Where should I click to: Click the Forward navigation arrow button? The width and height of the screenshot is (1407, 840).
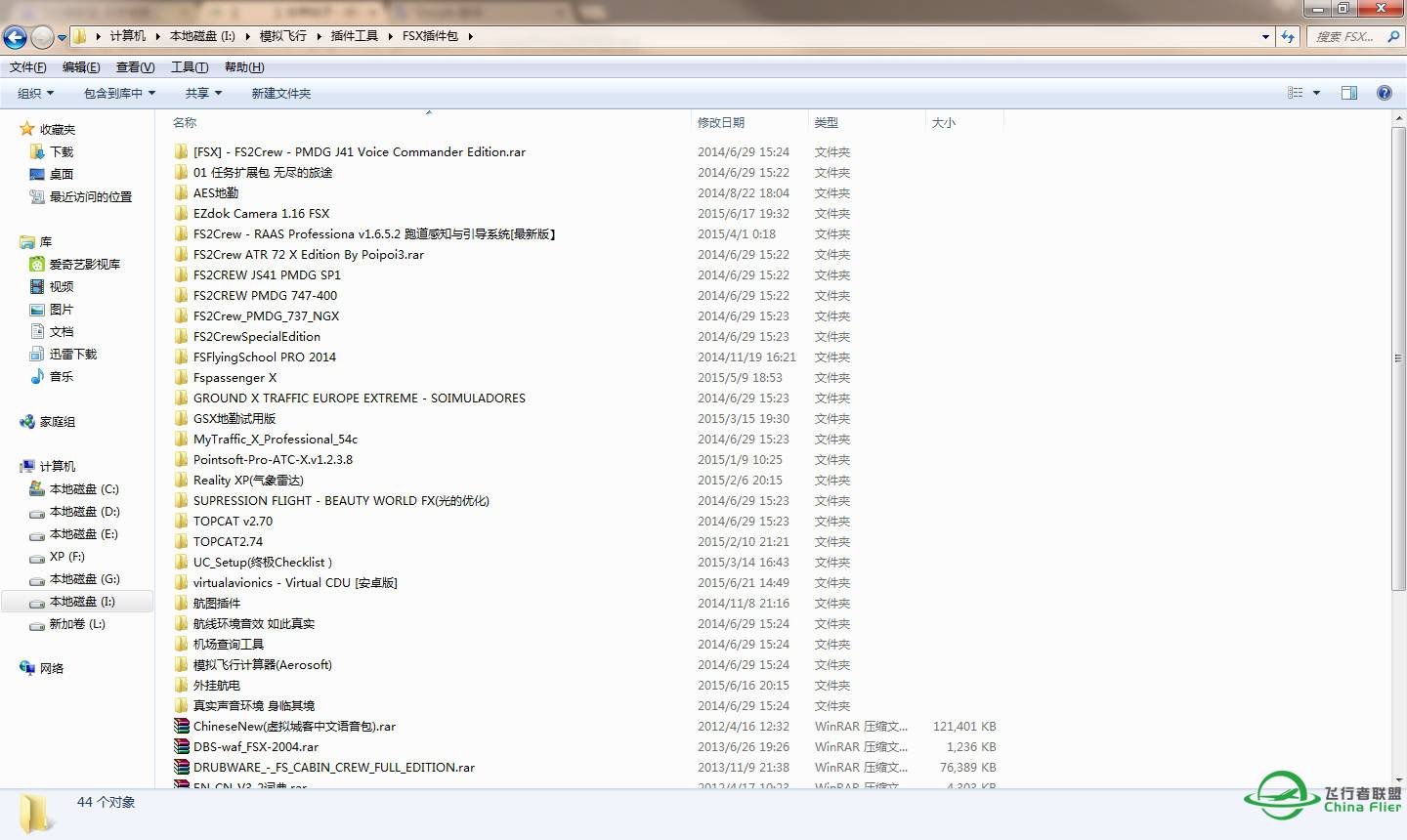[x=42, y=37]
